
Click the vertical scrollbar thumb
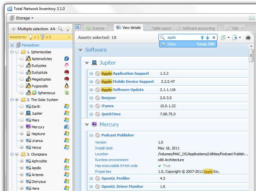click(x=251, y=56)
